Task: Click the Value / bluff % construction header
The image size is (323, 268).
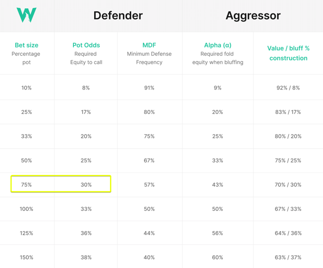Action: 288,53
